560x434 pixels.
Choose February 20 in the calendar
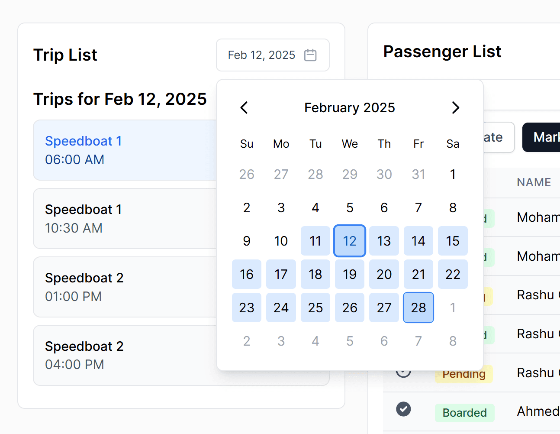click(384, 274)
